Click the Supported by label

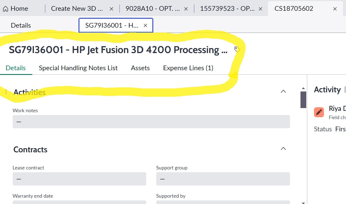pos(171,196)
